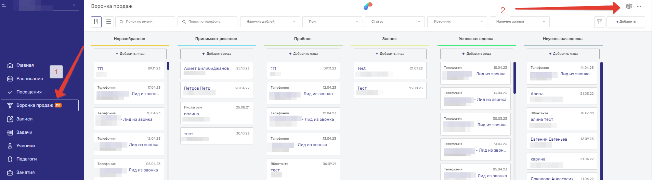The width and height of the screenshot is (652, 180).
Task: Collapse the sidebar with hamburger icon
Action: (4, 6)
